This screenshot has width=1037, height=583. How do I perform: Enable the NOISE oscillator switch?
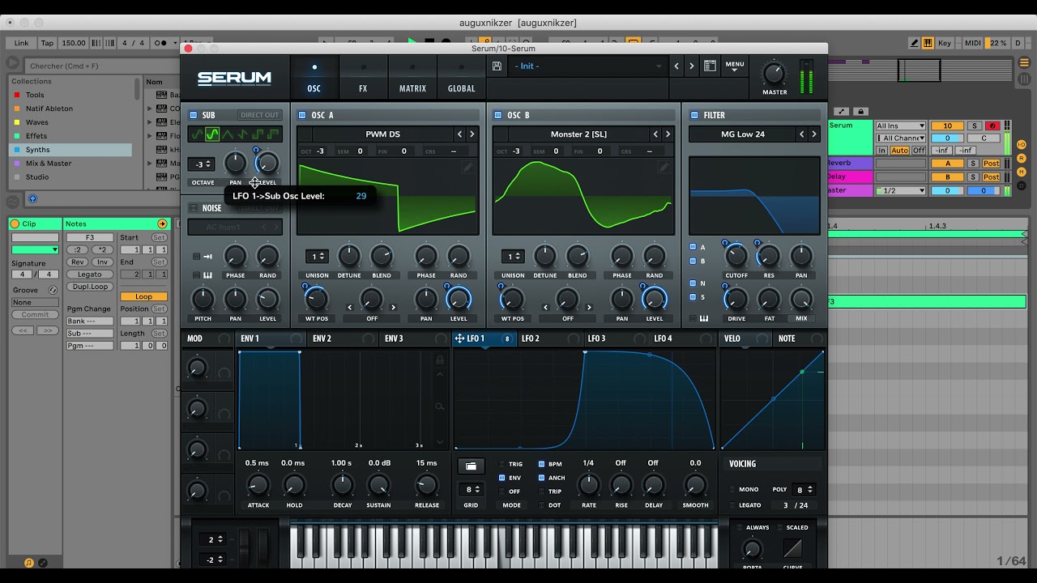pos(194,208)
